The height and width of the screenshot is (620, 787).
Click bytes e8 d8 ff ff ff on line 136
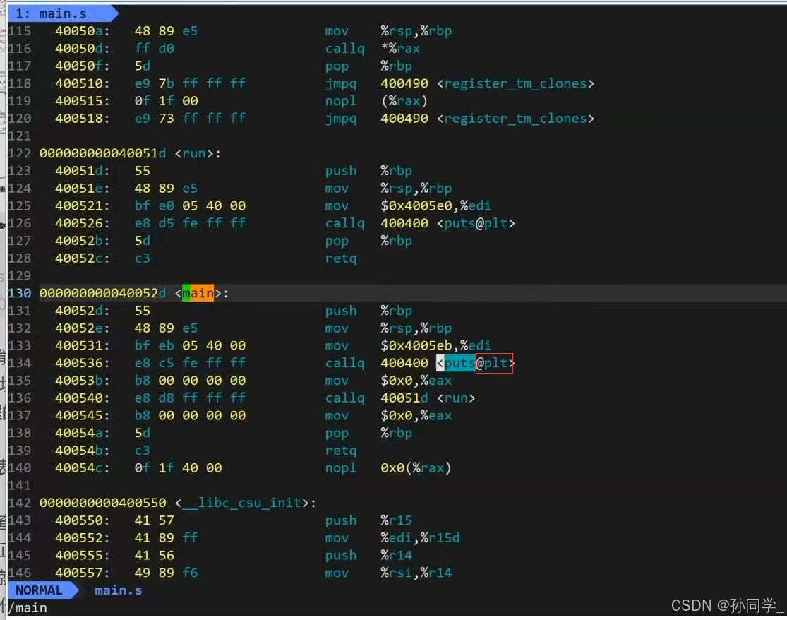coord(191,398)
